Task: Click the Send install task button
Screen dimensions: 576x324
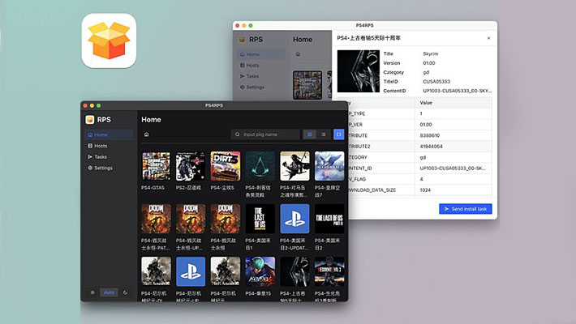Action: [466, 209]
